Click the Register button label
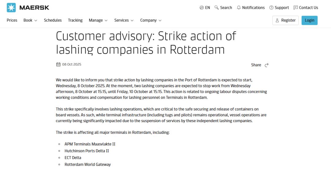This screenshot has width=331, height=169. pyautogui.click(x=288, y=20)
